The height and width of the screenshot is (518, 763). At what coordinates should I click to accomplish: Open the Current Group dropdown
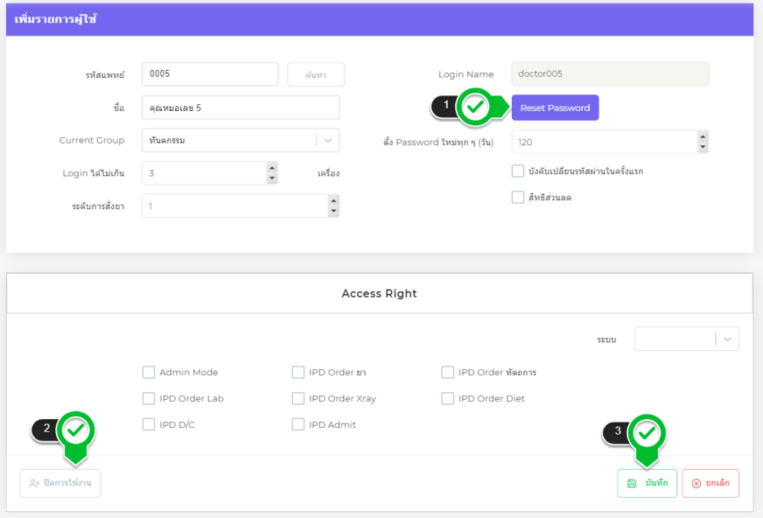point(329,140)
